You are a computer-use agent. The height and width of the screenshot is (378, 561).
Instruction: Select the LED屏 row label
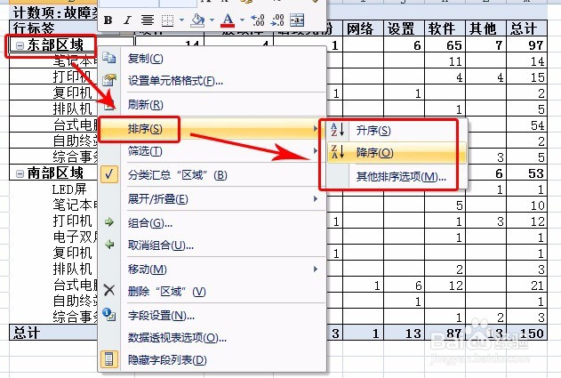click(69, 189)
